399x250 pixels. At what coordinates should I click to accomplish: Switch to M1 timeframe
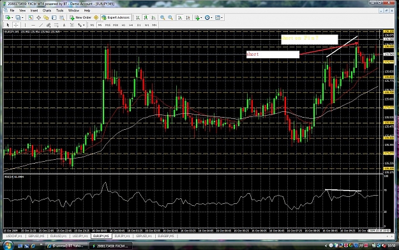92,25
